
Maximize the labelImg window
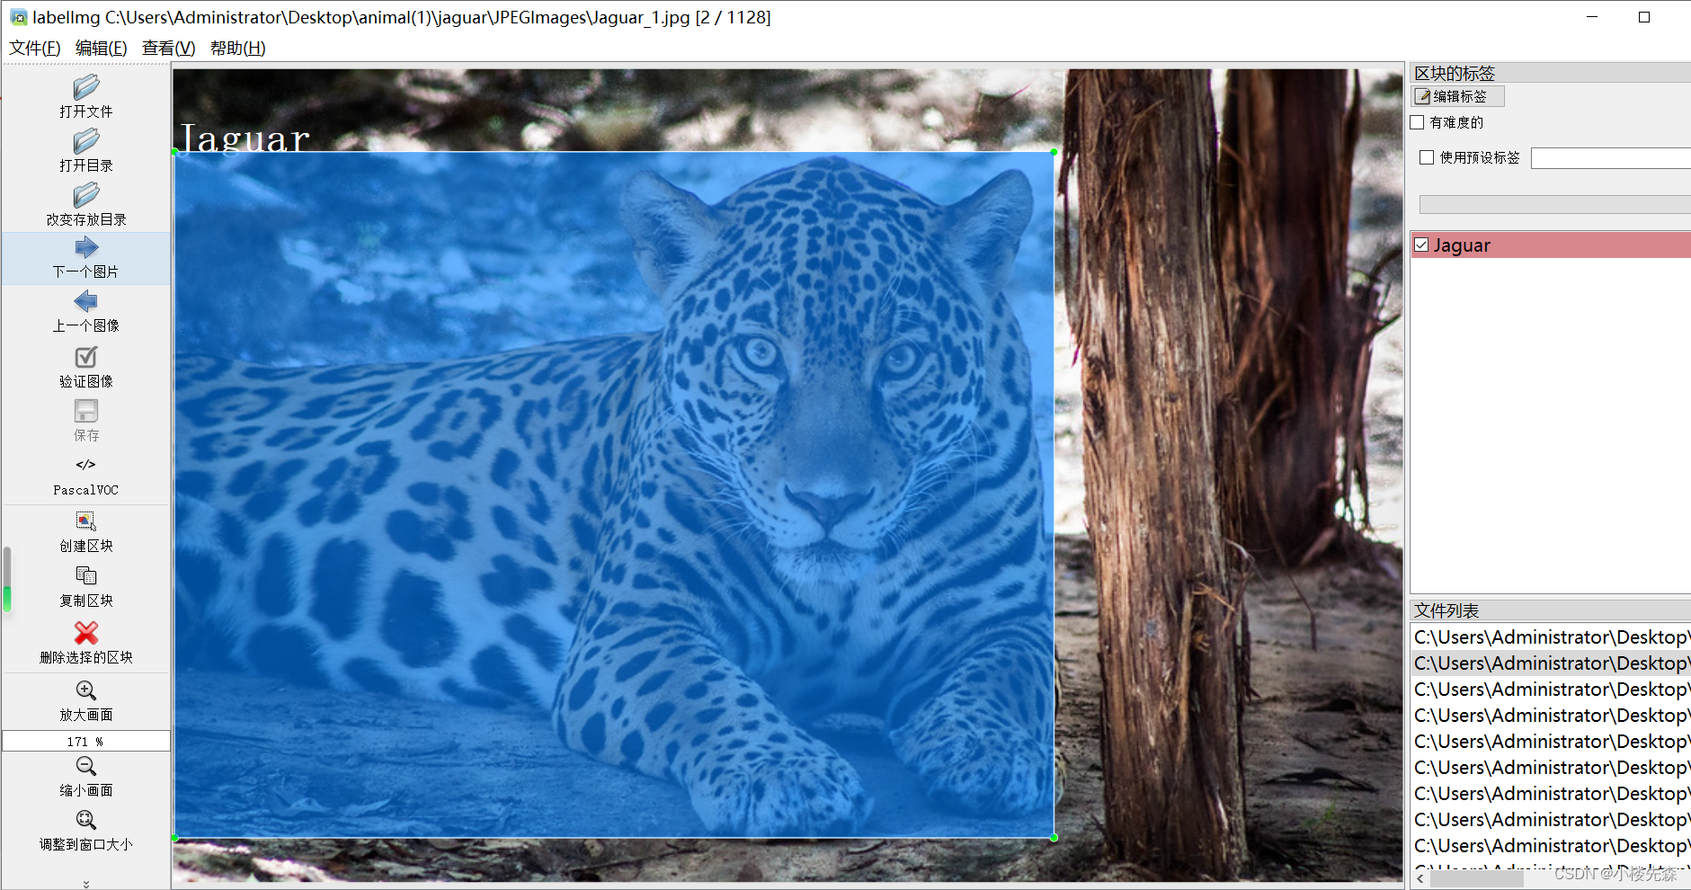1644,17
